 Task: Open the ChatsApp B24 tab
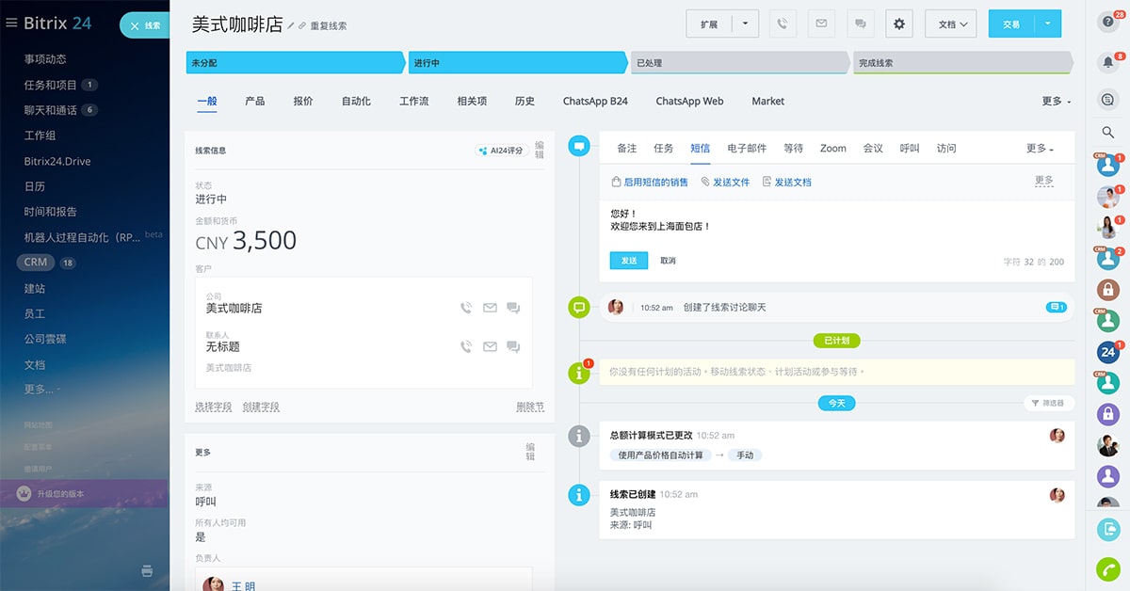[x=595, y=101]
